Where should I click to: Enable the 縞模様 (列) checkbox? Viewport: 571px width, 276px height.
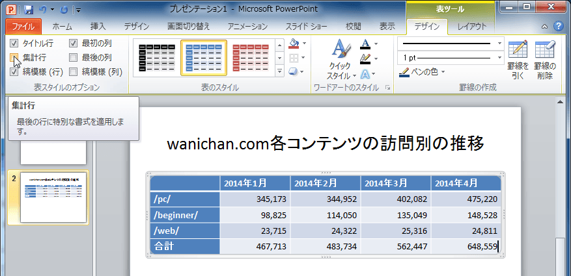73,71
